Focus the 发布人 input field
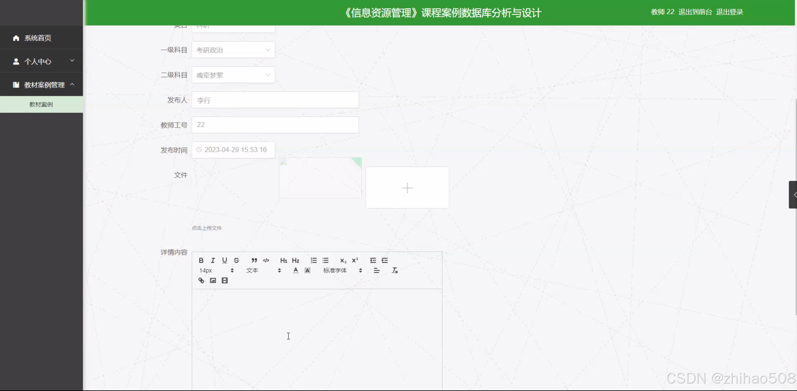Viewport: 797px width, 391px height. coord(275,100)
